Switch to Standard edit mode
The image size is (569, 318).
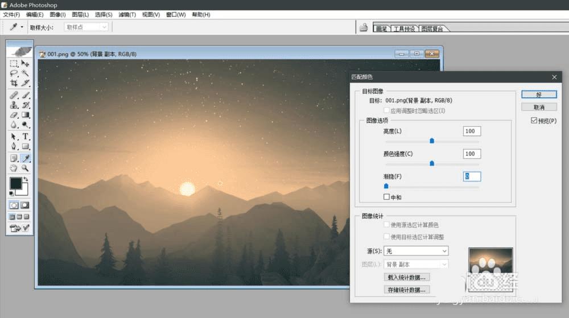click(14, 205)
